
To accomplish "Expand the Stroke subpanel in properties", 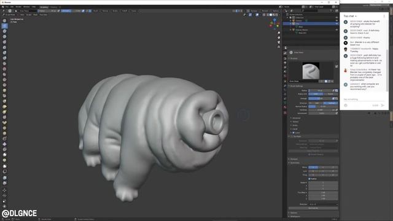I will point(295,125).
